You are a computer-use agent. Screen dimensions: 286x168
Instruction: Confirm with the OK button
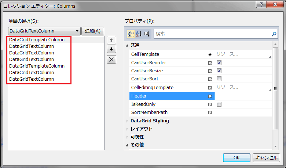tap(236, 158)
